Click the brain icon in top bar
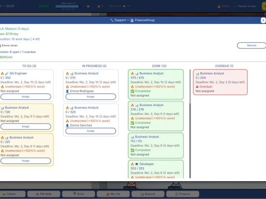The width and height of the screenshot is (266, 199). [88, 6]
